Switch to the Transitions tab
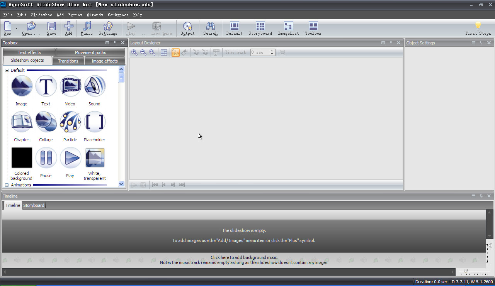 pos(68,61)
